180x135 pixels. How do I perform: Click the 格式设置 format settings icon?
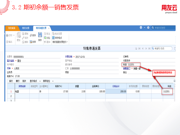point(53,34)
